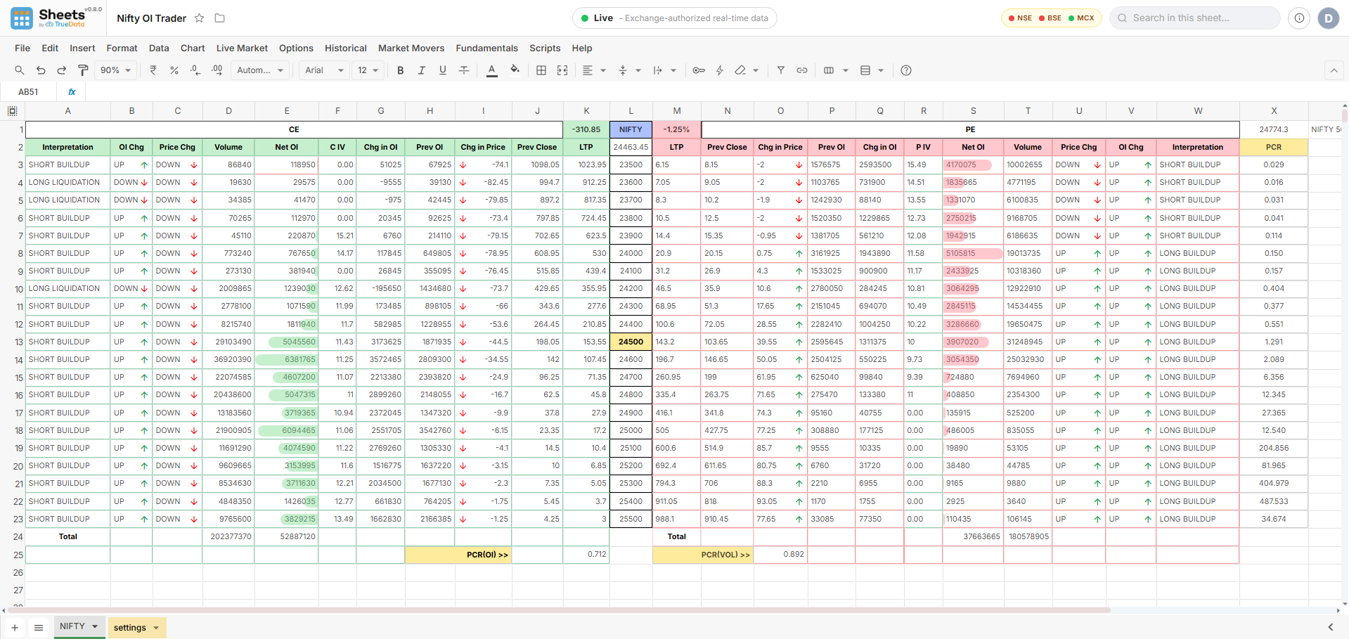Open the fill color bucket
Viewport: 1349px width, 639px height.
click(515, 70)
